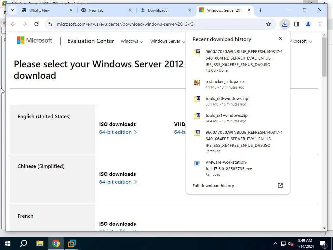Open tools_r21-windows.zip download entry

238,118
